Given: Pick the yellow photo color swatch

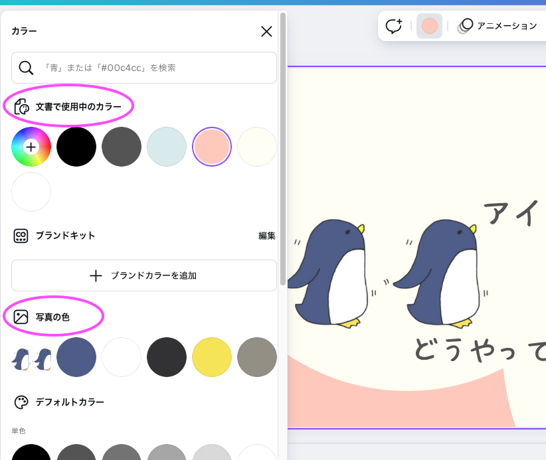Looking at the screenshot, I should coord(212,357).
